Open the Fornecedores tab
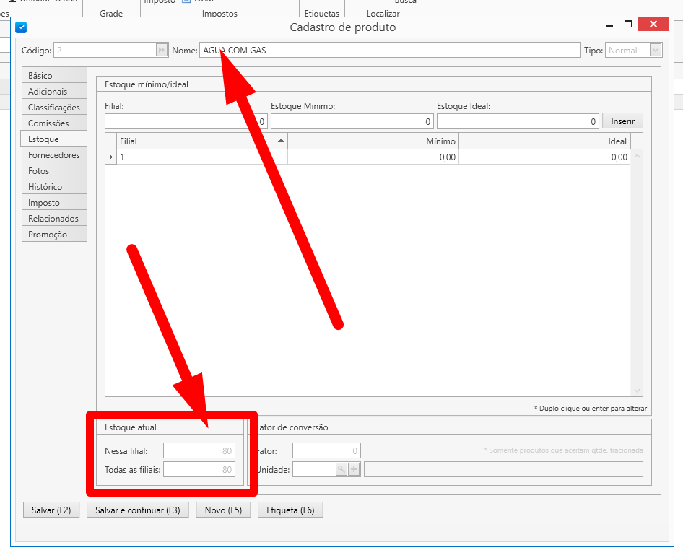Image resolution: width=683 pixels, height=558 pixels. click(x=54, y=155)
